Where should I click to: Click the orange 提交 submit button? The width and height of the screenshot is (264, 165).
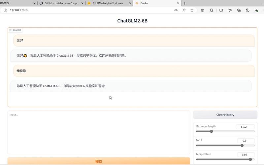(x=99, y=161)
